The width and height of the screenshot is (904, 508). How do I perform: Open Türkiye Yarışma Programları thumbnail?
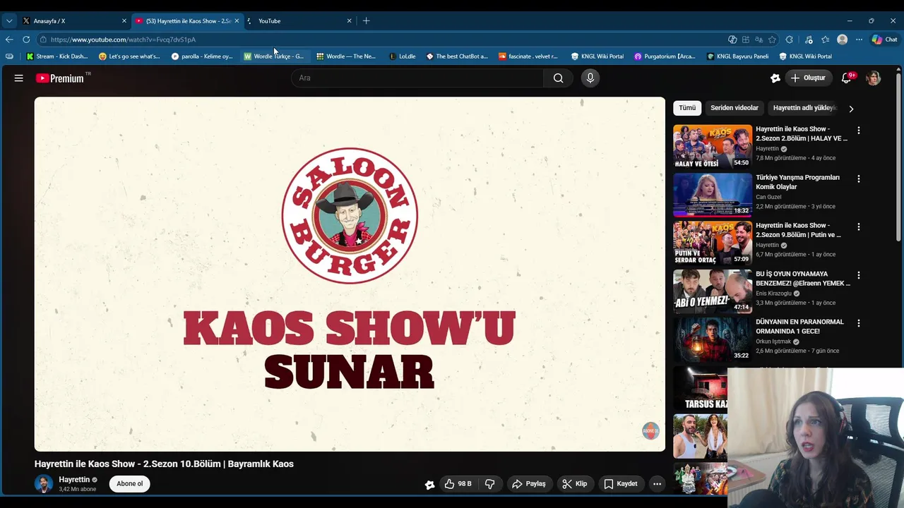tap(713, 195)
